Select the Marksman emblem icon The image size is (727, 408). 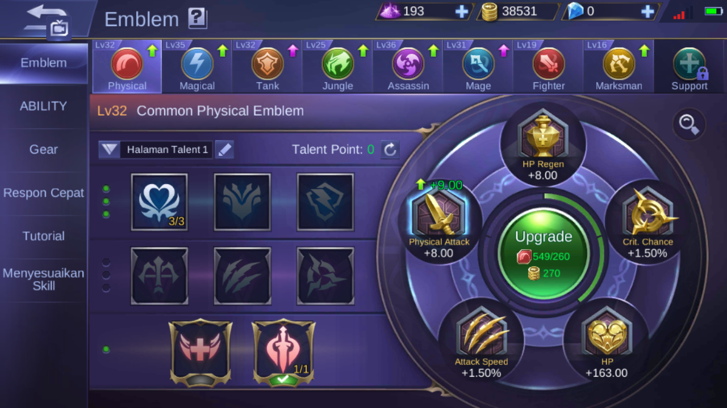click(x=619, y=63)
